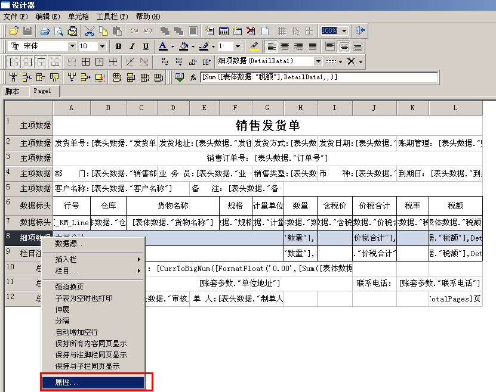Toggle bold formatting
The height and width of the screenshot is (392, 496).
[x=119, y=46]
